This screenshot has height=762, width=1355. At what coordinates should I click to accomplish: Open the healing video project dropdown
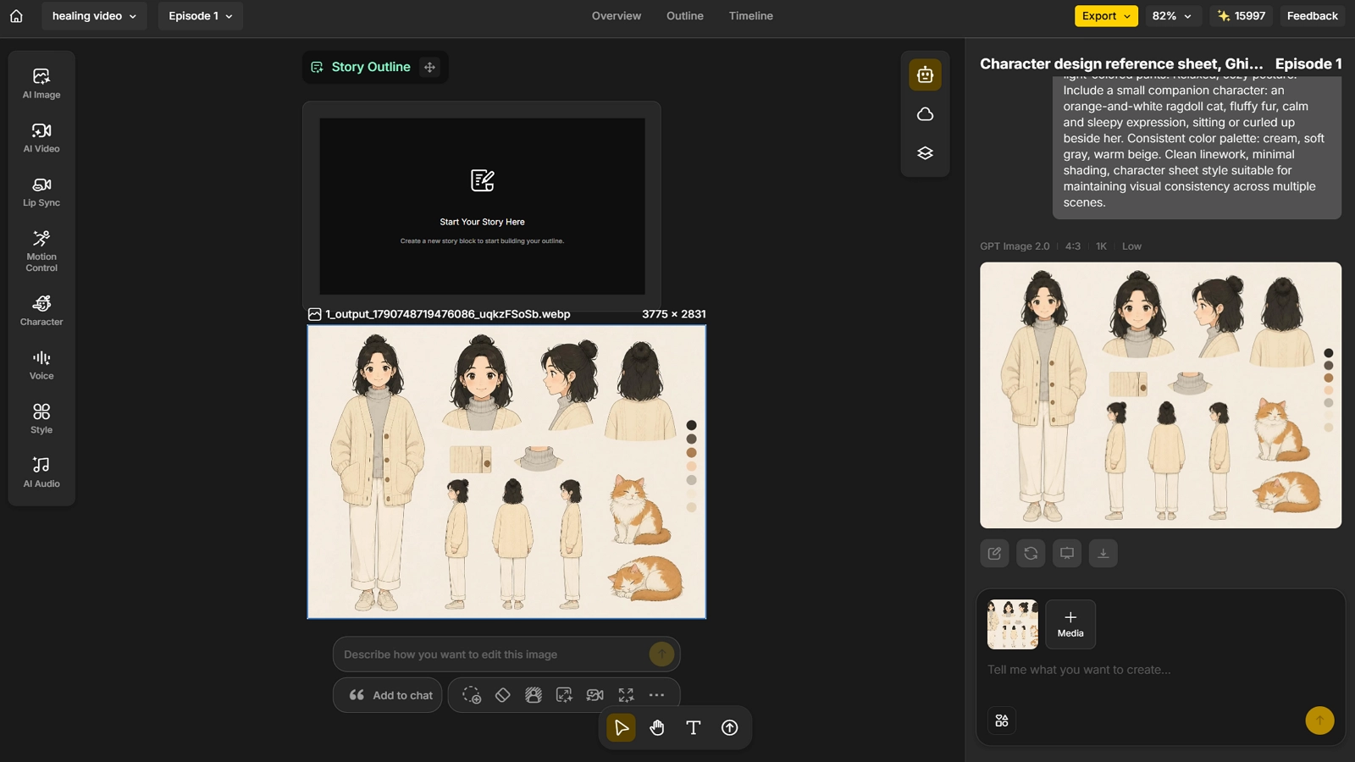coord(94,16)
